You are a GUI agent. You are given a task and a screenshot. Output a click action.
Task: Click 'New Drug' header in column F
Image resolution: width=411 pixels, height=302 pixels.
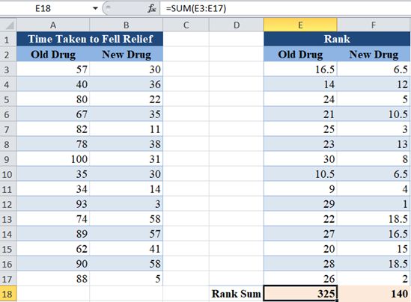(374, 54)
